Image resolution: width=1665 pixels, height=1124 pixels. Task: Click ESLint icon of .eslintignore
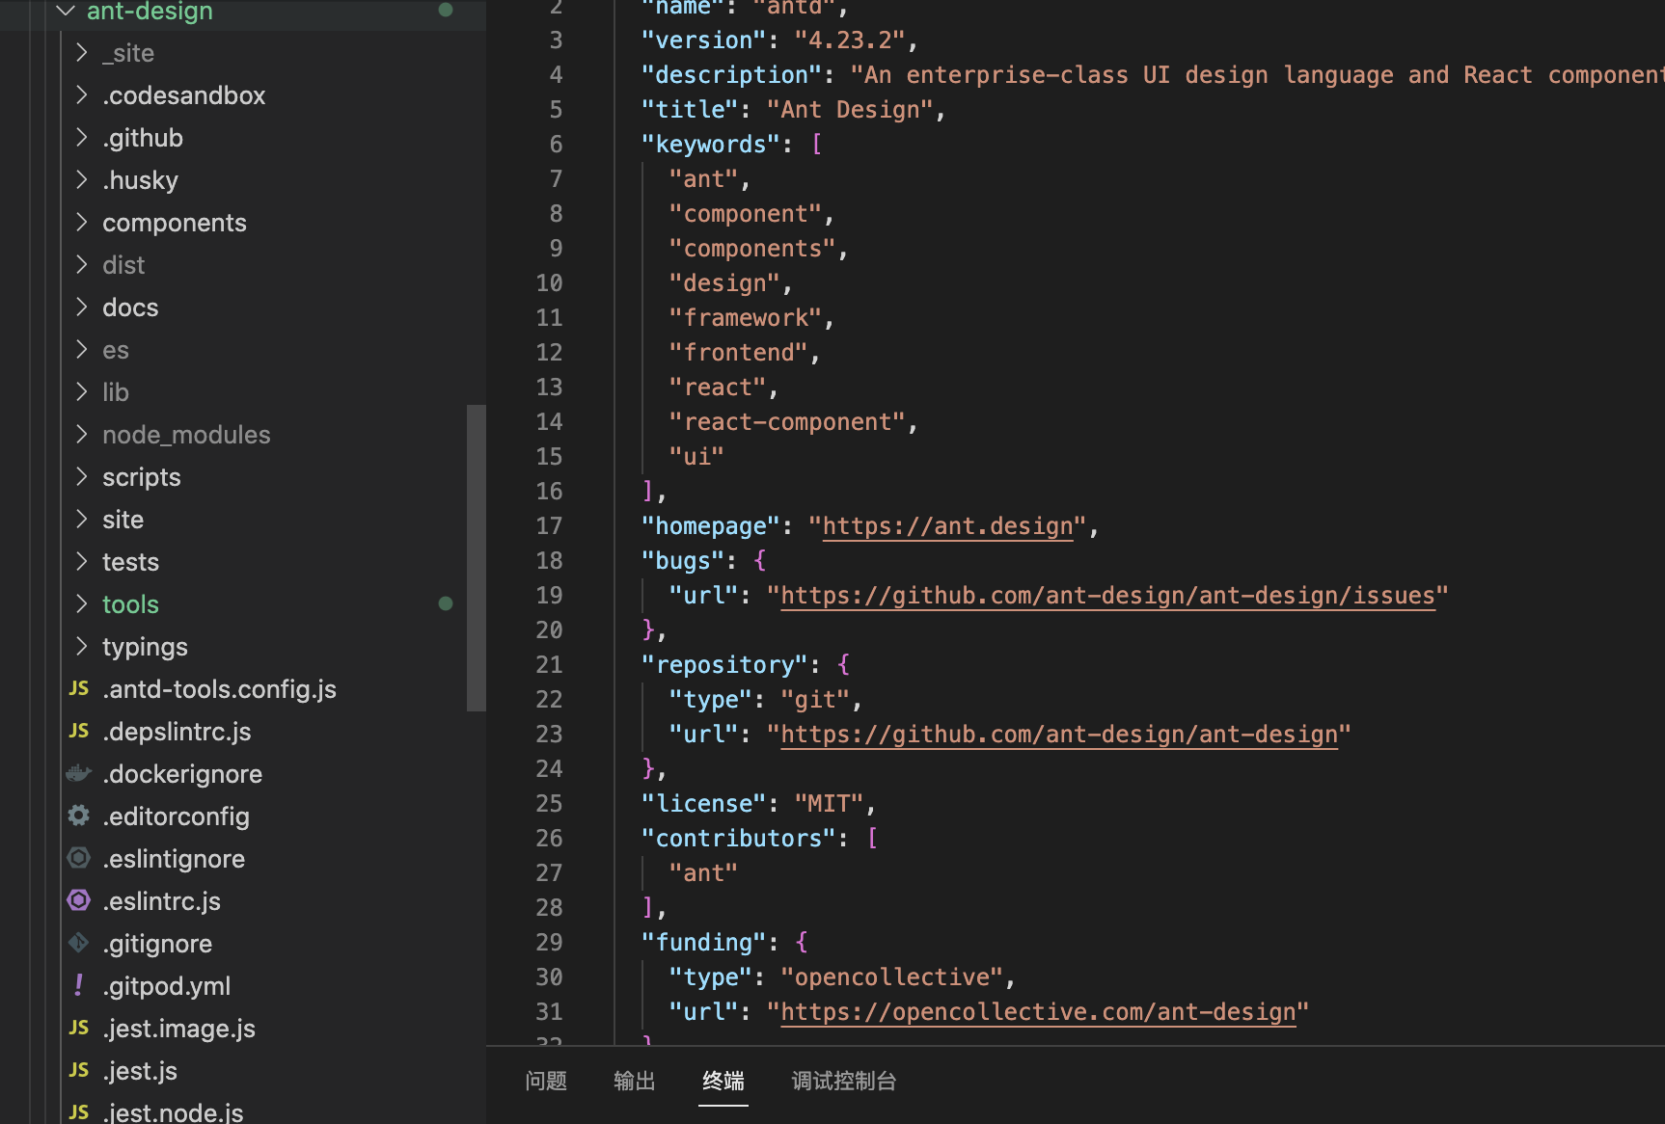[x=79, y=858]
